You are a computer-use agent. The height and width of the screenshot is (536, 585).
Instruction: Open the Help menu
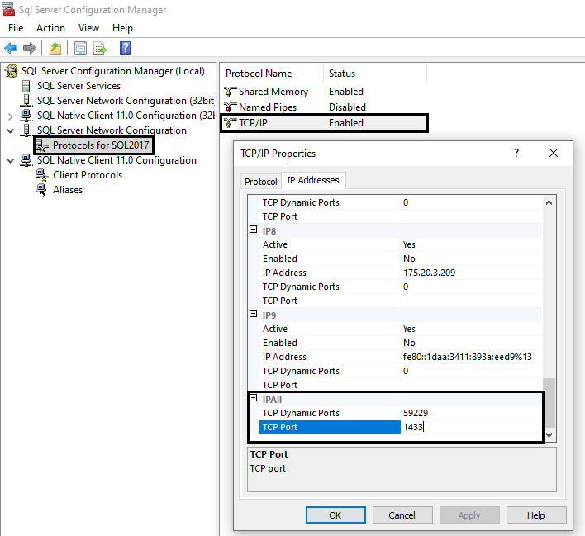coord(123,28)
